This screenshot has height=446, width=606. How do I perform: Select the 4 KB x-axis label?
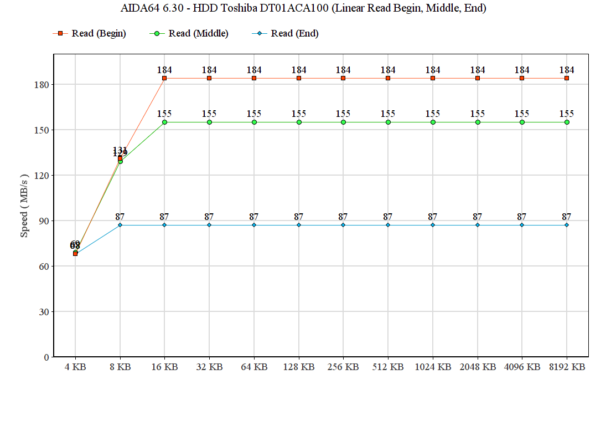75,367
